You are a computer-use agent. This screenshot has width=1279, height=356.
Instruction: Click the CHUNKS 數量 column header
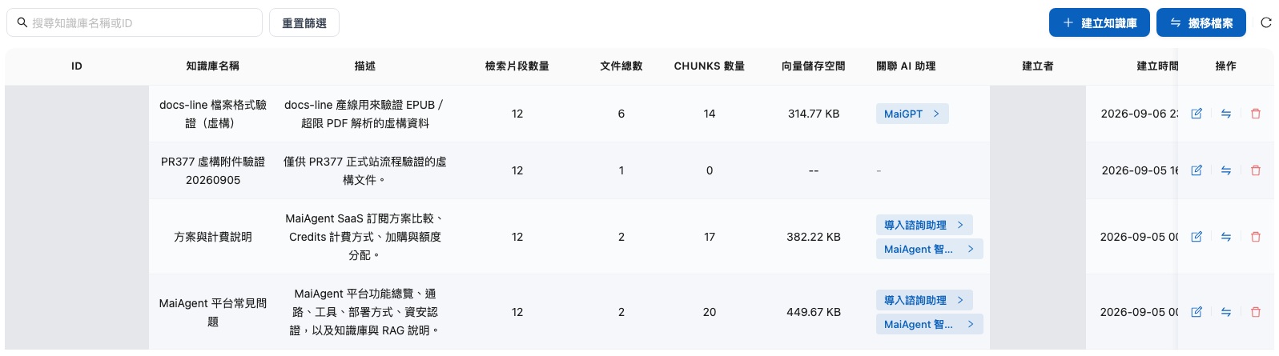(710, 66)
